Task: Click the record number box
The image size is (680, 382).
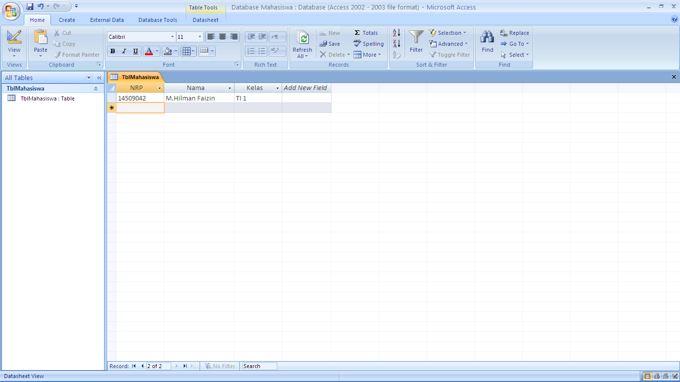Action: pyautogui.click(x=158, y=366)
